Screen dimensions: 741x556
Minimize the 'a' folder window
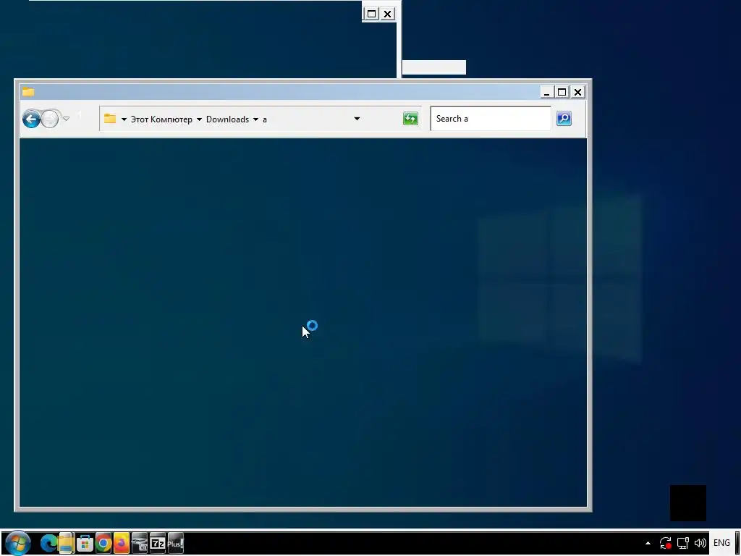pyautogui.click(x=547, y=92)
